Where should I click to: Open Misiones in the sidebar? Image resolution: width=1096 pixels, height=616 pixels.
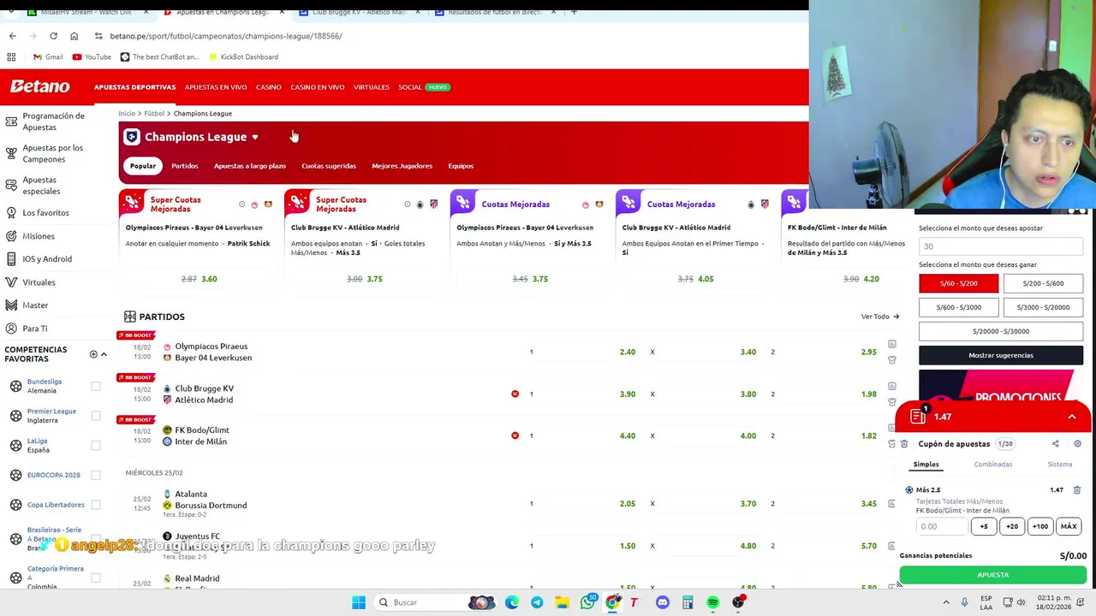(38, 236)
